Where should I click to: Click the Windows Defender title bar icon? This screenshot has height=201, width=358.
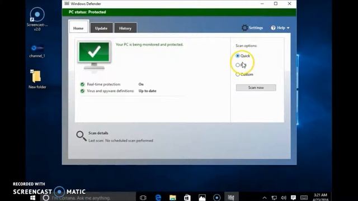67,3
